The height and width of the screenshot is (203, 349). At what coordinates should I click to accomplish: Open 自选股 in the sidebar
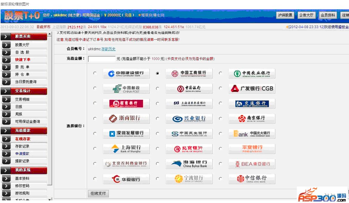click(x=22, y=52)
